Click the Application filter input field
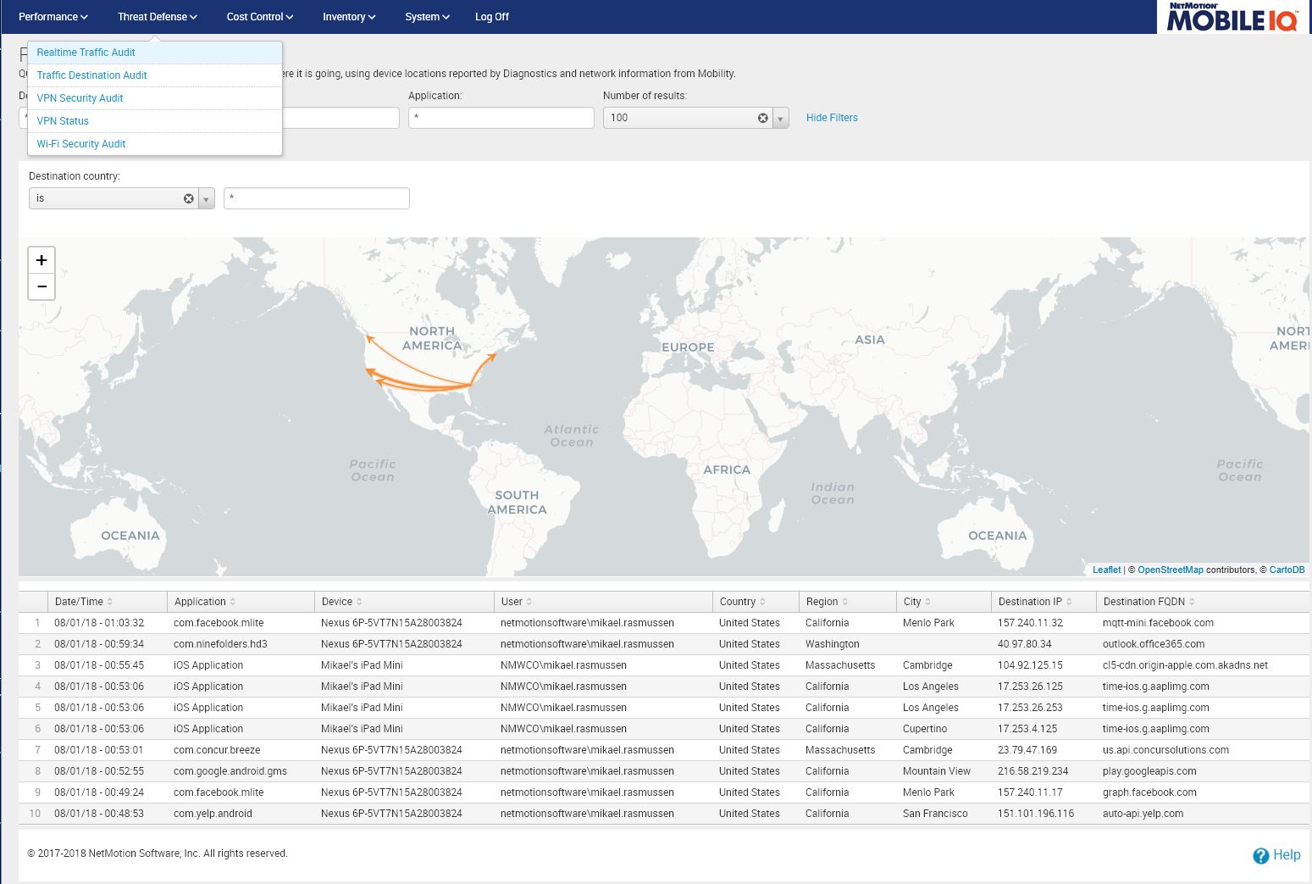The width and height of the screenshot is (1312, 884). coord(501,118)
